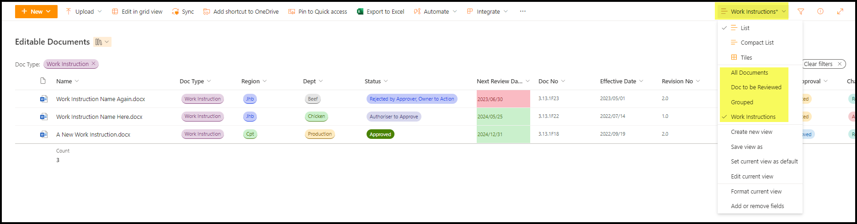Click Edit in grid view
857x224 pixels.
pyautogui.click(x=137, y=11)
